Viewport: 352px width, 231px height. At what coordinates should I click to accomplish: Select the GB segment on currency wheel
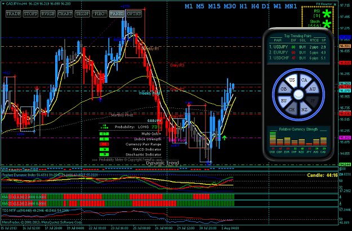click(284, 89)
